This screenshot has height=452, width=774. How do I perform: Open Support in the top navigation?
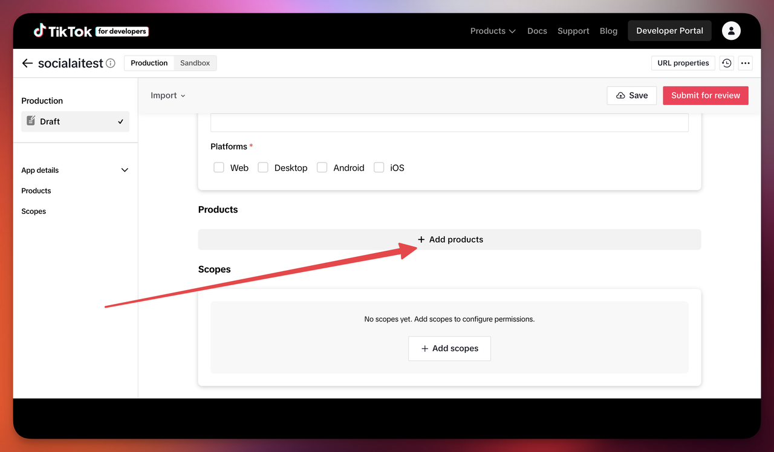(x=573, y=31)
